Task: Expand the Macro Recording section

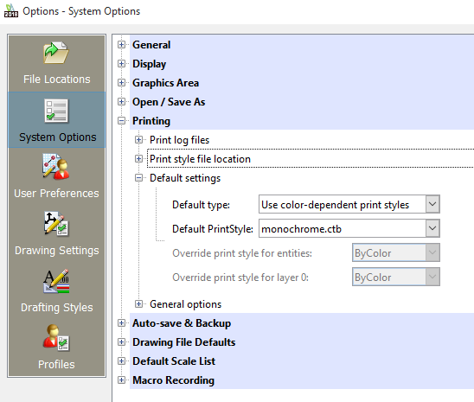Action: 121,380
